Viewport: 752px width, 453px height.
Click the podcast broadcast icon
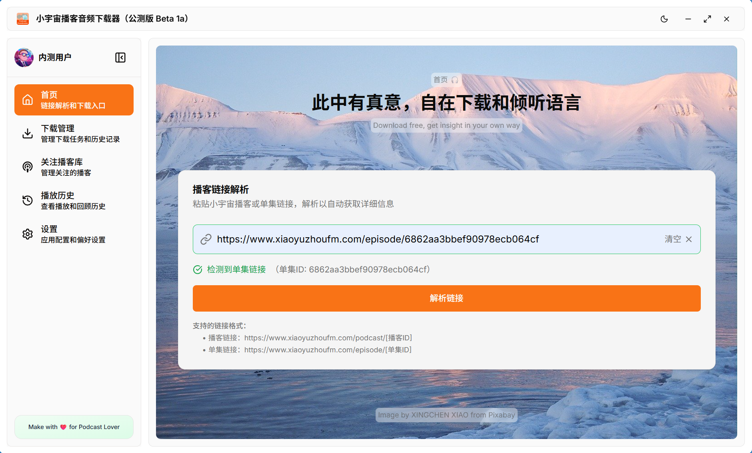[x=28, y=167]
